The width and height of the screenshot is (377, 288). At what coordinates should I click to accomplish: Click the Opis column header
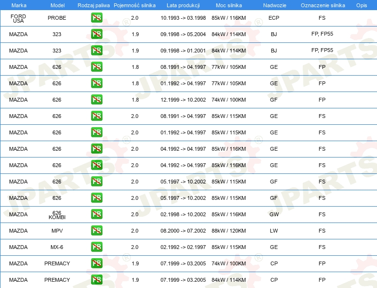(x=362, y=5)
